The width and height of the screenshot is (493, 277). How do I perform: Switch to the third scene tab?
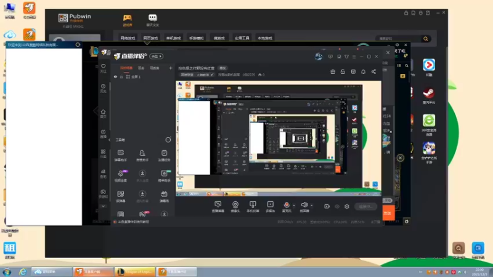click(155, 68)
